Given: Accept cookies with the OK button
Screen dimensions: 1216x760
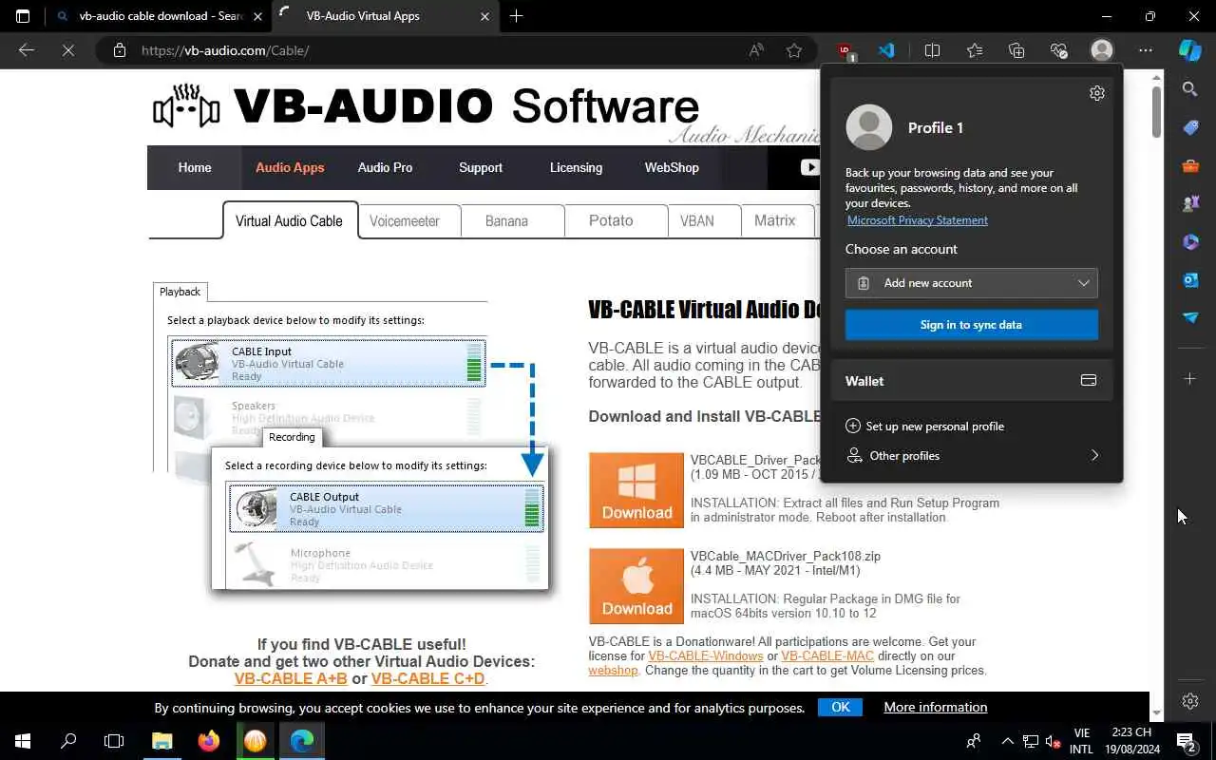Looking at the screenshot, I should coord(840,707).
